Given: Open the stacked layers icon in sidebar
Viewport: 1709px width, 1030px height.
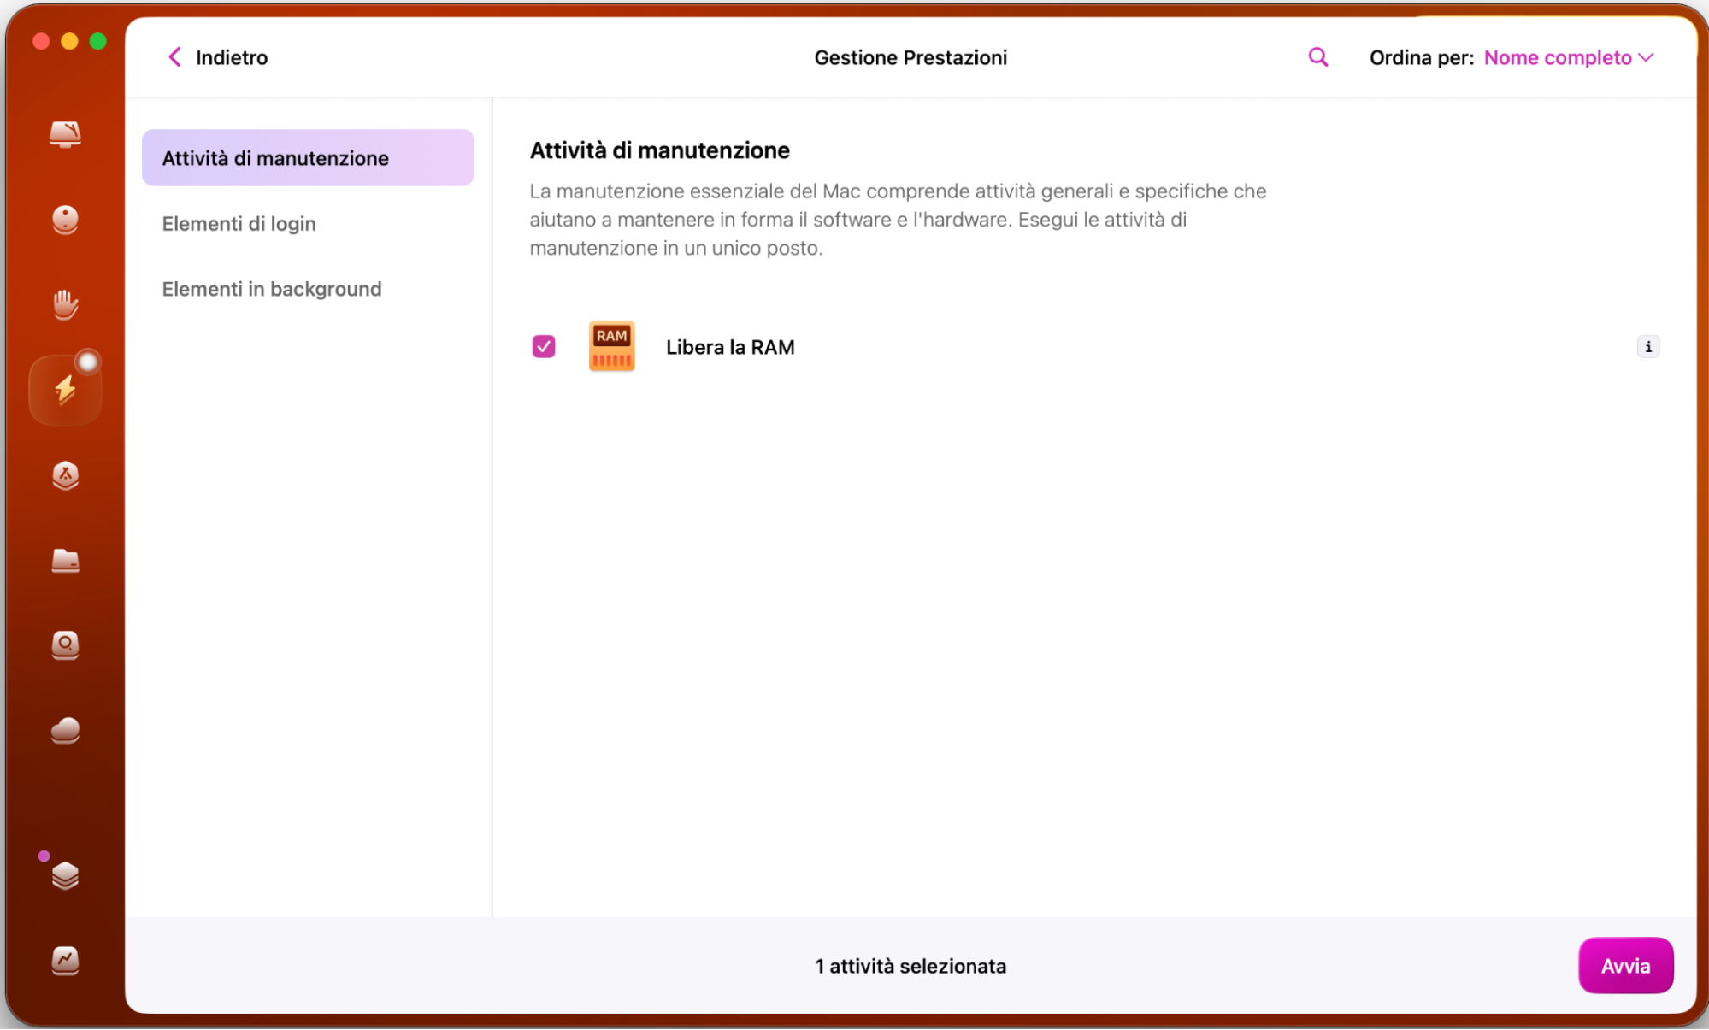Looking at the screenshot, I should (65, 875).
